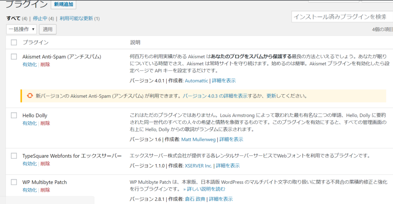
Task: Click the プラグイン column header
Action: [x=36, y=42]
